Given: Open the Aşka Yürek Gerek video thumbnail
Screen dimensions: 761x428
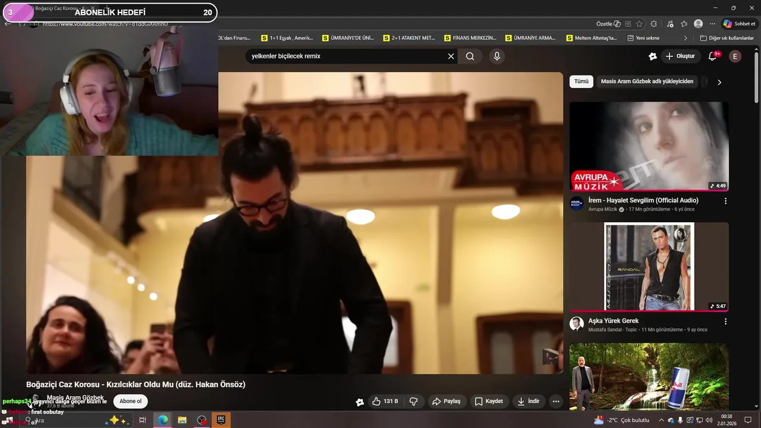Looking at the screenshot, I should tap(649, 267).
